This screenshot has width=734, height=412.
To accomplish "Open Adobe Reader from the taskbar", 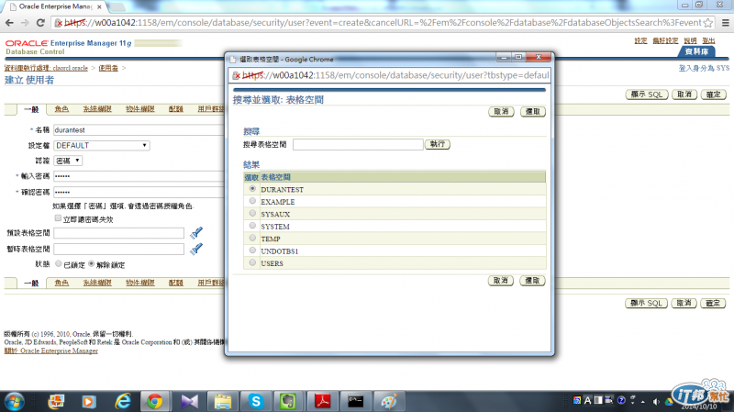I will pyautogui.click(x=323, y=401).
